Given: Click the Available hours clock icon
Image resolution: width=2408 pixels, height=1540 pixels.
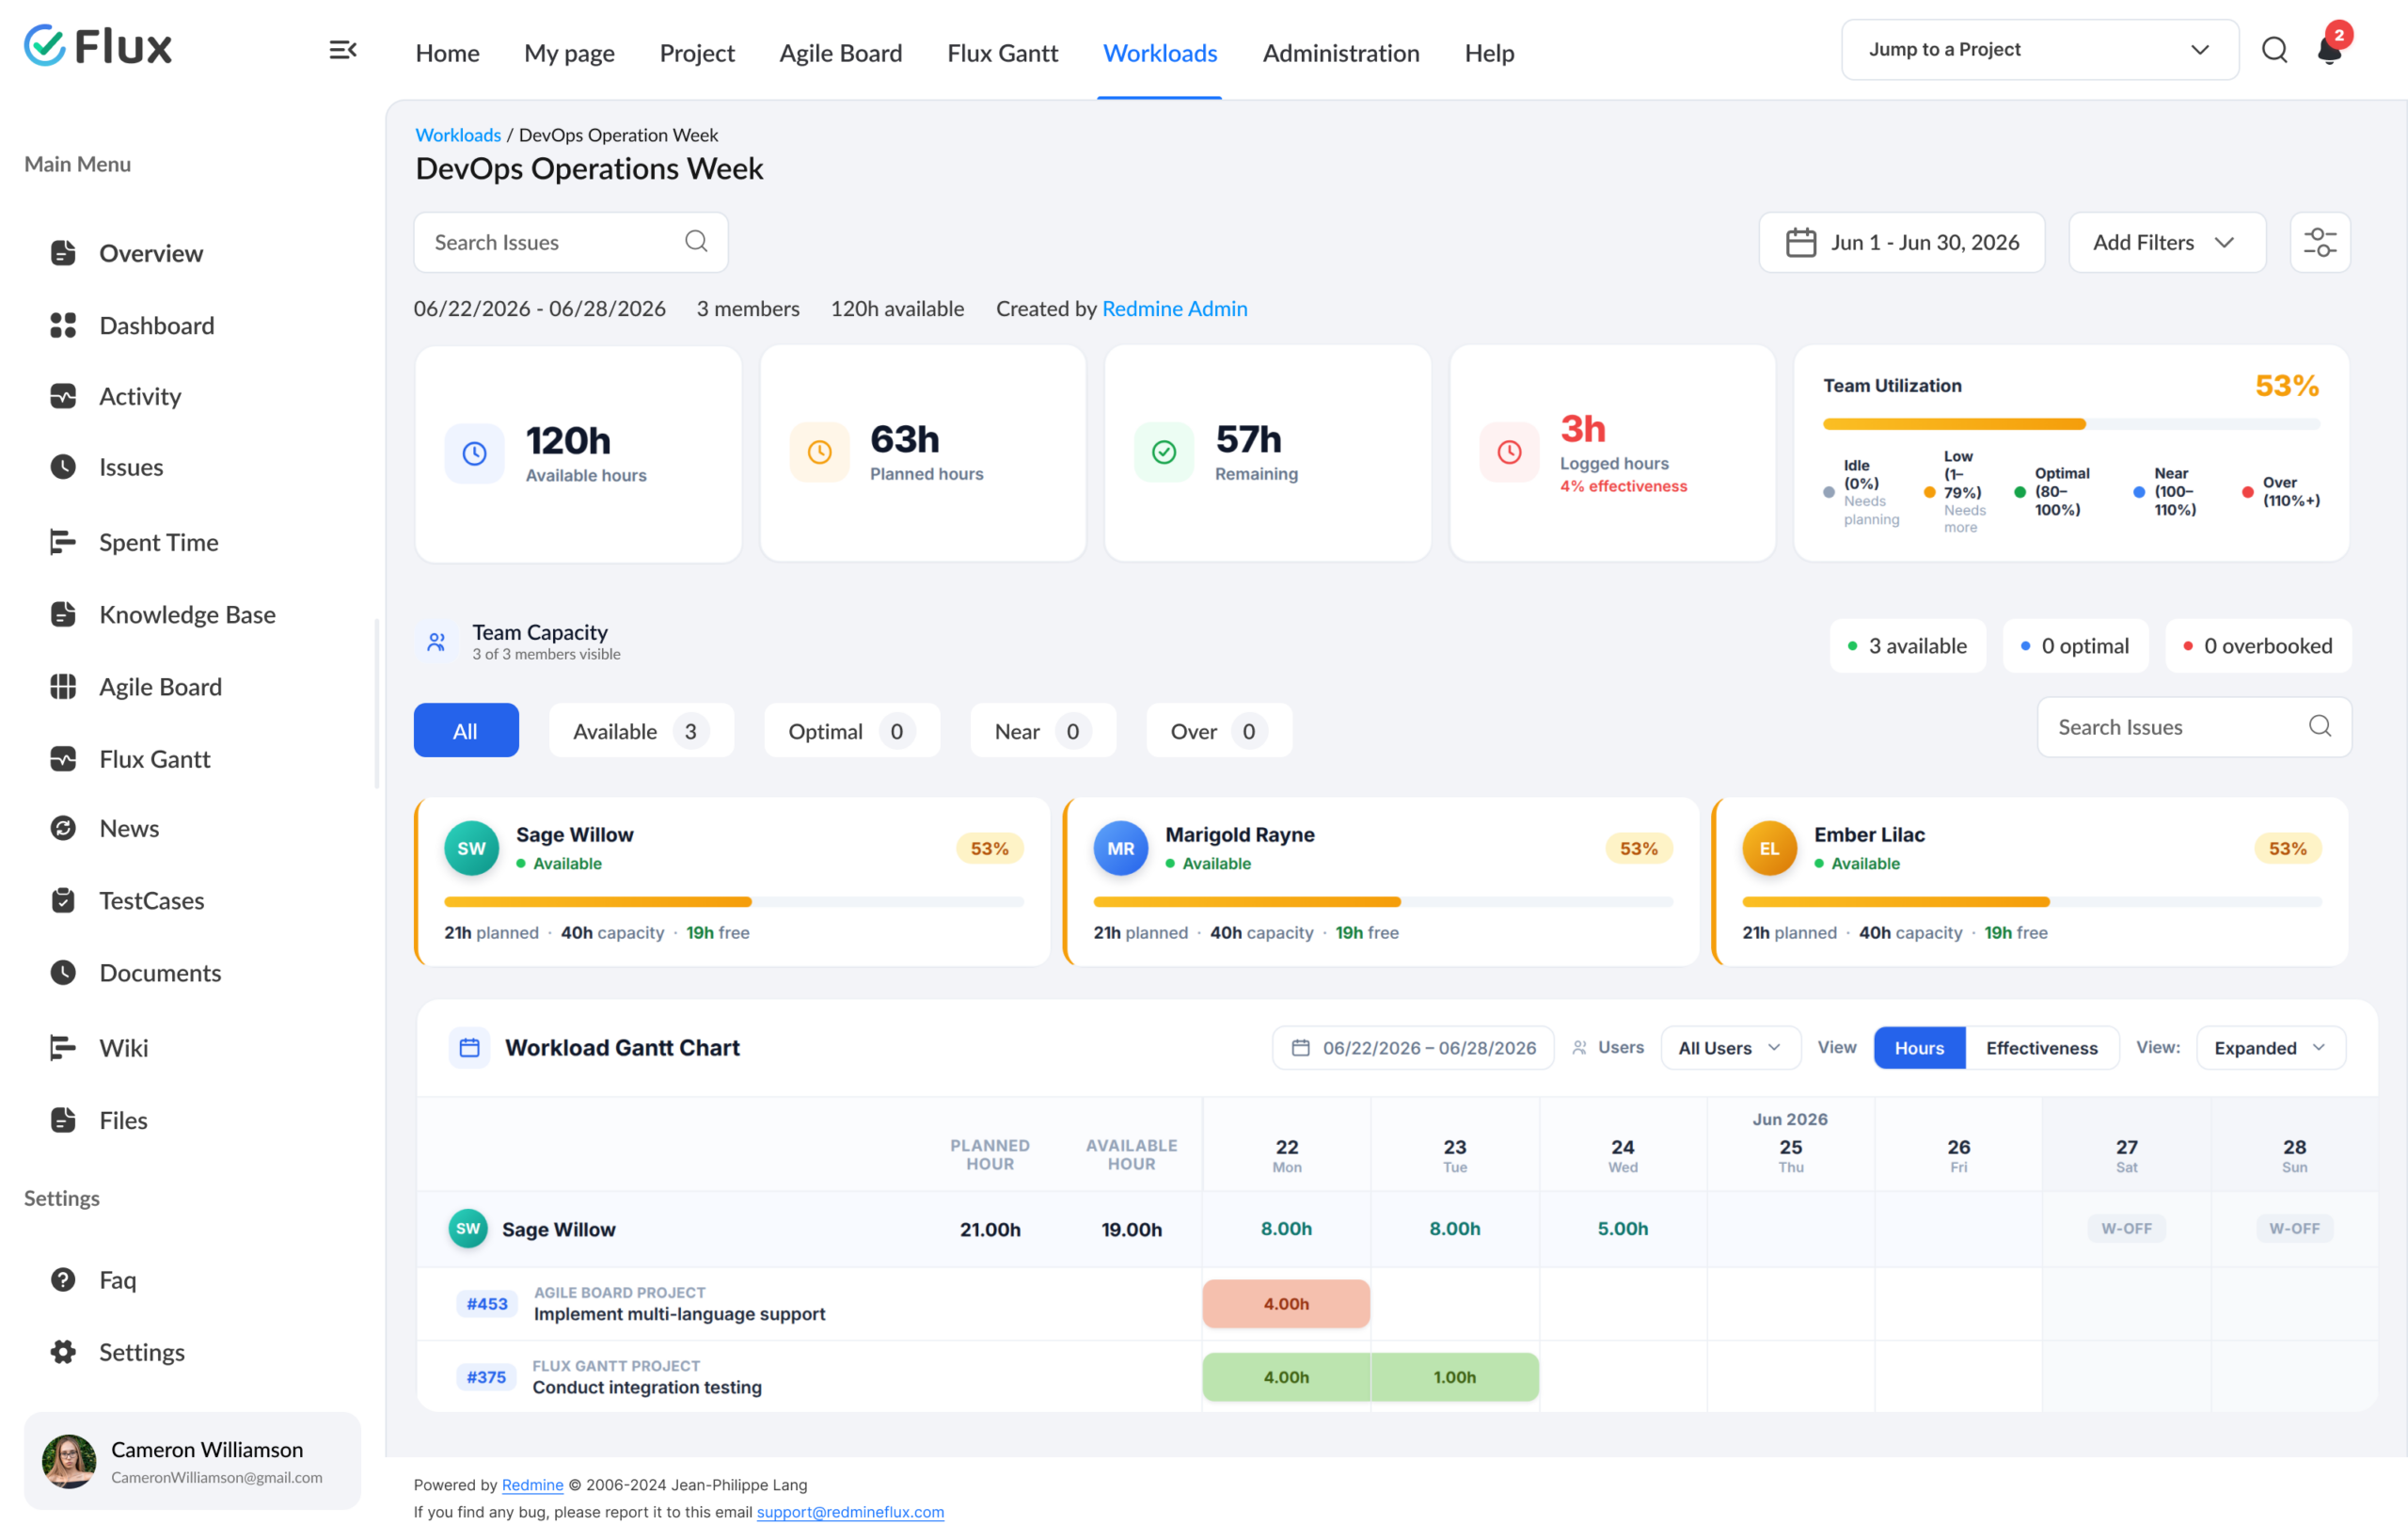Looking at the screenshot, I should pyautogui.click(x=474, y=454).
